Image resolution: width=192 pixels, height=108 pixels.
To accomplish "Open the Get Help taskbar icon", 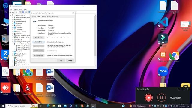I will (123, 106).
